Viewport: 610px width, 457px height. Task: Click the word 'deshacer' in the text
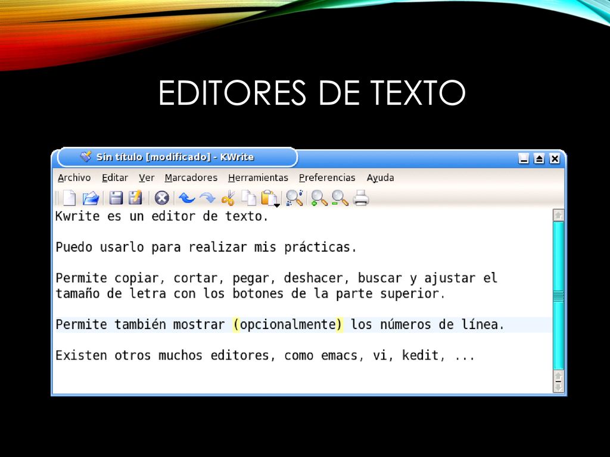tap(313, 278)
